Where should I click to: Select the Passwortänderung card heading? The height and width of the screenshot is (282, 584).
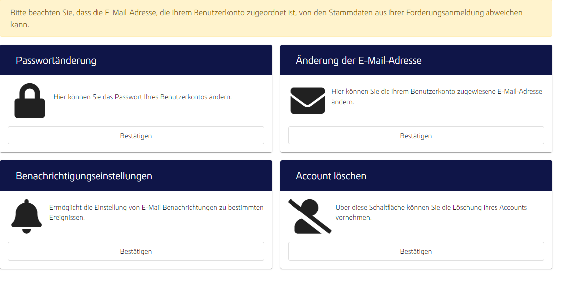pyautogui.click(x=56, y=60)
